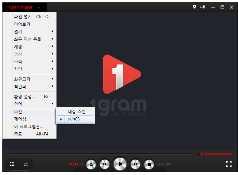The image size is (238, 175).
Task: Open the 1gram Player title menu chevron
Action: pos(39,8)
